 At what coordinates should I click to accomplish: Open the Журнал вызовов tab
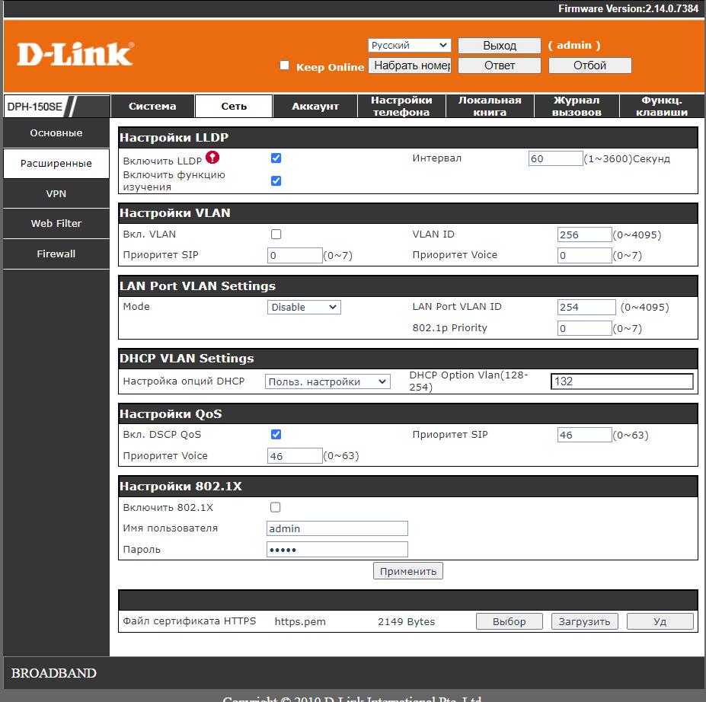pos(577,106)
